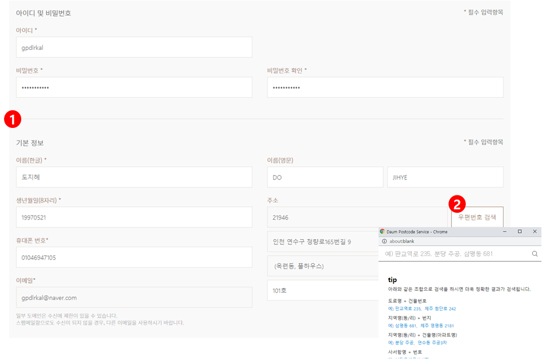This screenshot has height=359, width=542.
Task: Click the 휴대폰 번호 label
Action: click(x=32, y=240)
